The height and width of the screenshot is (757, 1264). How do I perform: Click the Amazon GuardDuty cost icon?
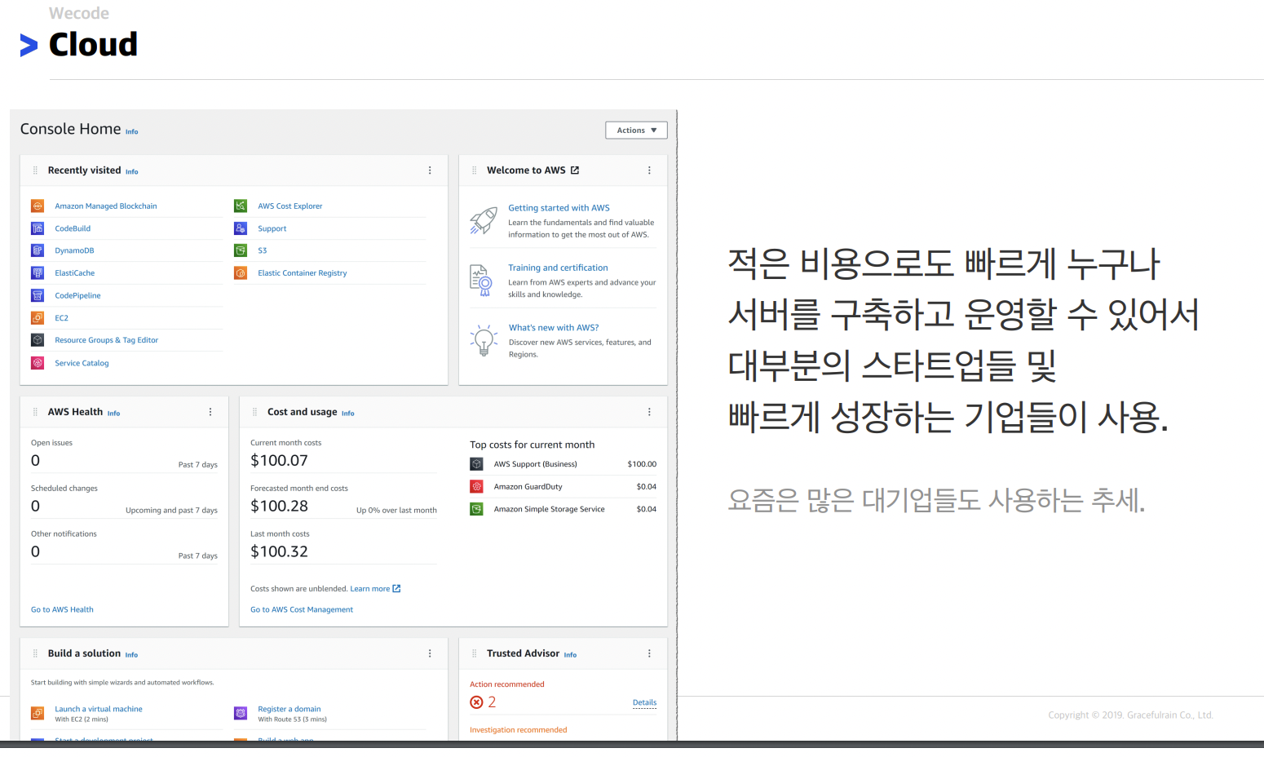click(x=477, y=486)
